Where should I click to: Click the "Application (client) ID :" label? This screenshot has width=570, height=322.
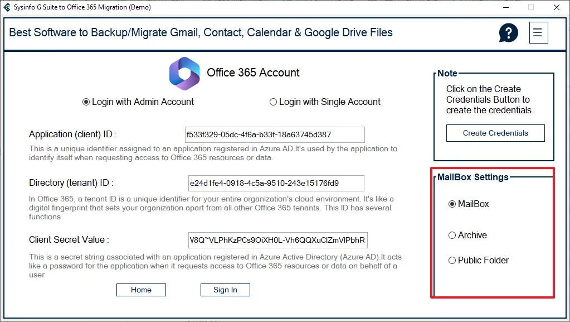72,134
